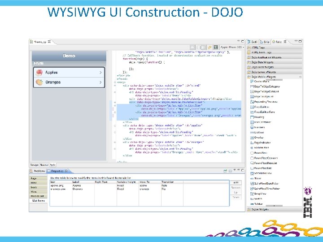Image resolution: width=323 pixels, height=242 pixels.
Task: Select the Slider palette widget
Action: pos(256,178)
